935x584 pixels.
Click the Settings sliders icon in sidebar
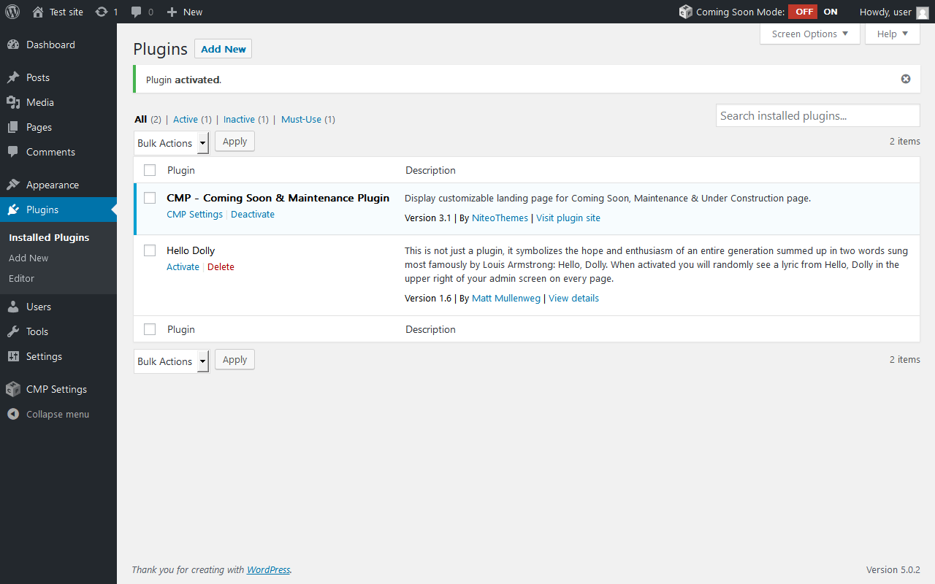coord(13,356)
